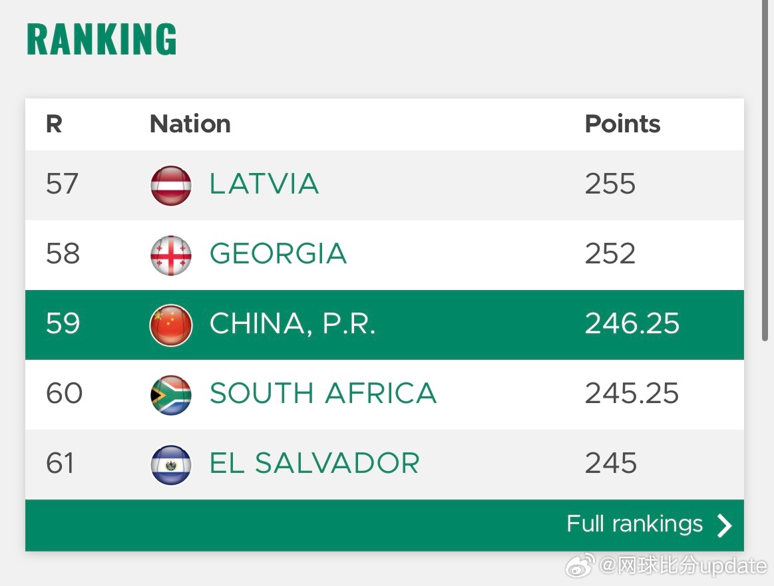Viewport: 774px width, 586px height.
Task: Click the Latvia flag icon
Action: pyautogui.click(x=171, y=186)
